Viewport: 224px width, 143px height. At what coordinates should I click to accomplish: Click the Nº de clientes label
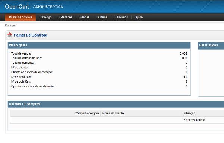[20, 68]
